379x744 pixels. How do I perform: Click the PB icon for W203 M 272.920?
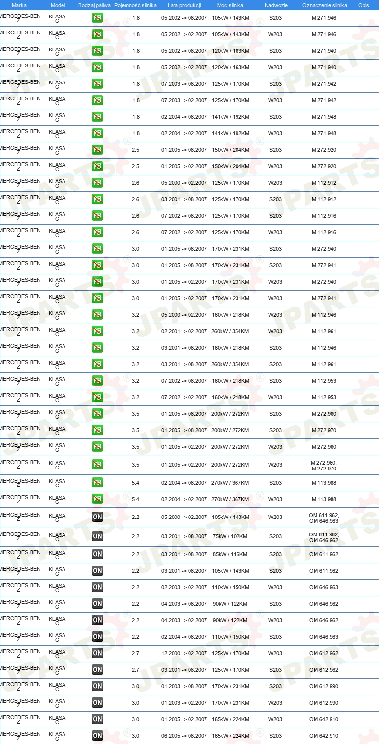[97, 166]
